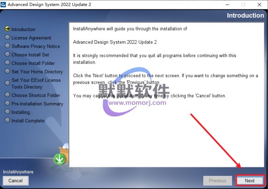Click the circle icon beside Install Complete
The height and width of the screenshot is (189, 268).
point(7,120)
